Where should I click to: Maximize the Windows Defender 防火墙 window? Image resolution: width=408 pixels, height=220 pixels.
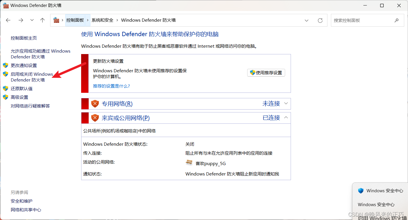click(382, 5)
